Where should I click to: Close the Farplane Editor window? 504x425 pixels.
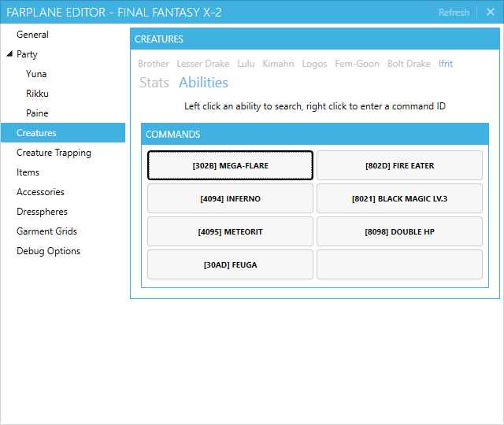(491, 13)
